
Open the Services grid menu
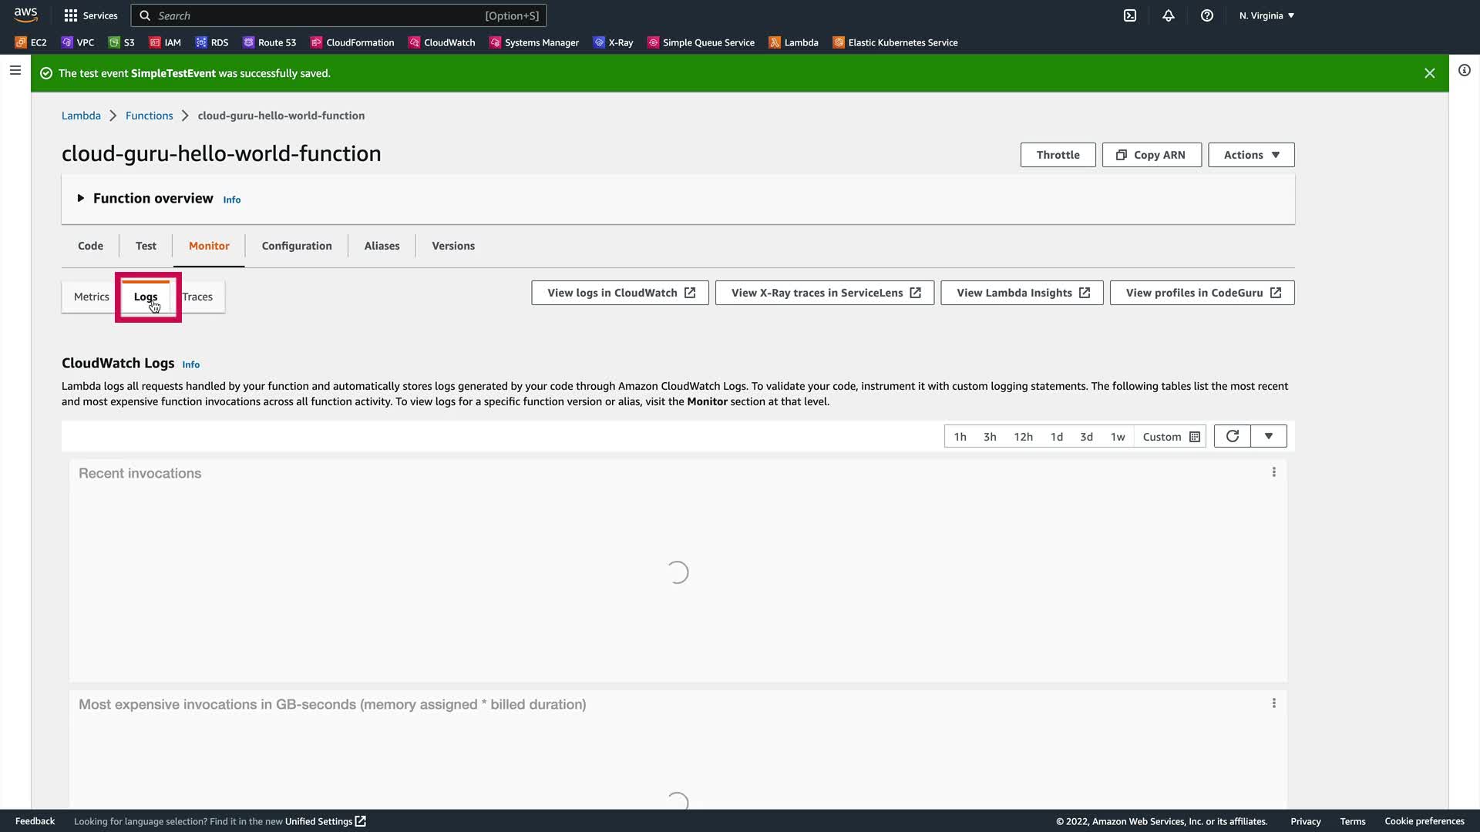[x=90, y=15]
